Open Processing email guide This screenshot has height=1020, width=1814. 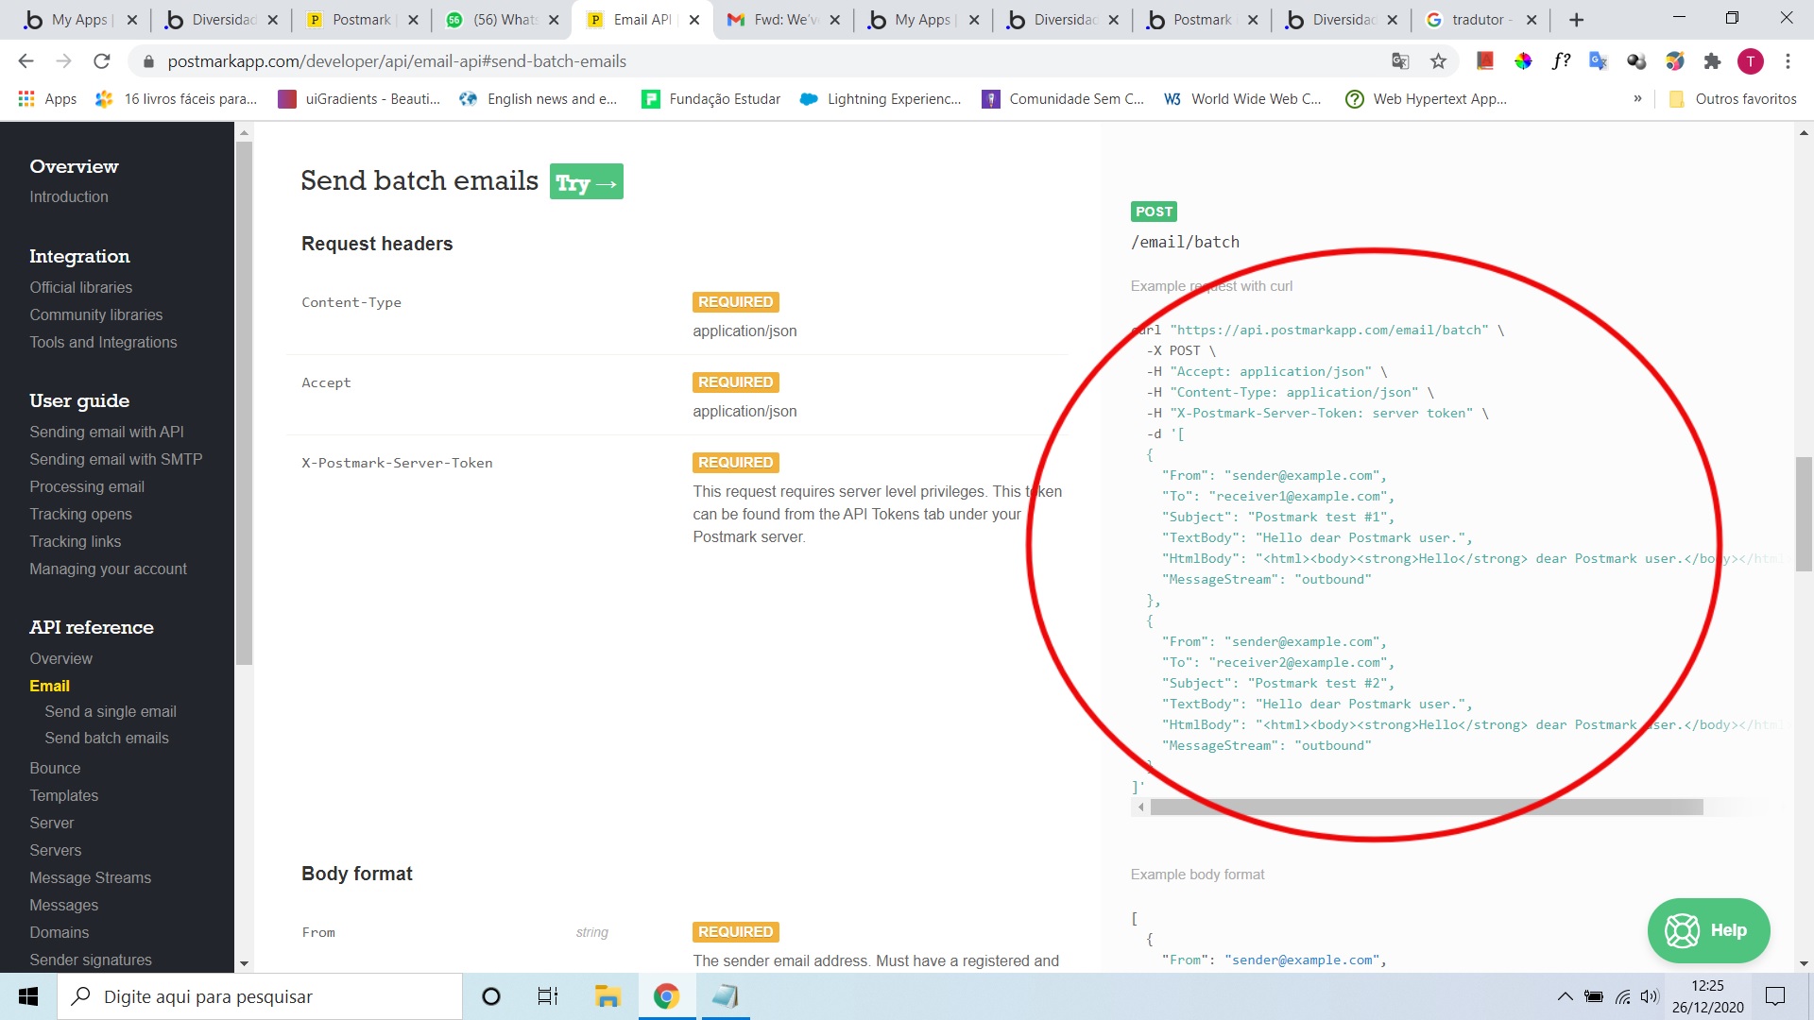coord(87,486)
